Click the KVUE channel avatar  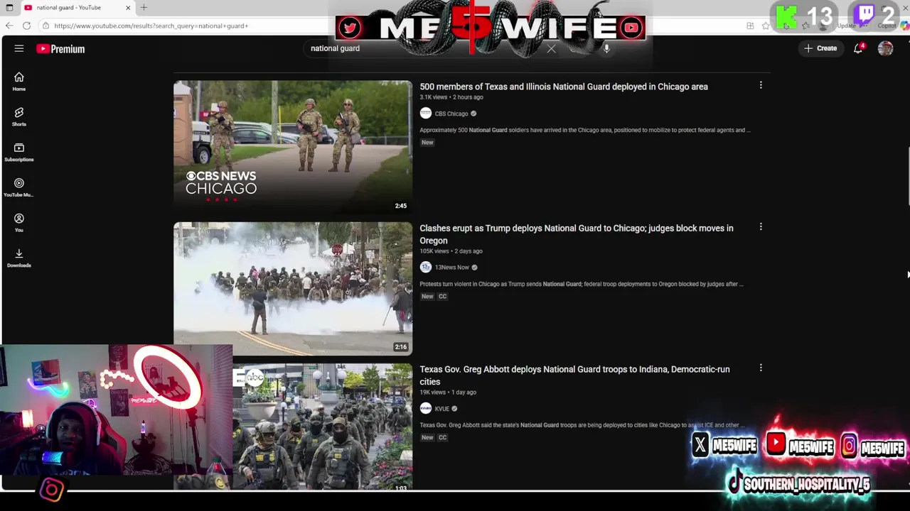[425, 408]
